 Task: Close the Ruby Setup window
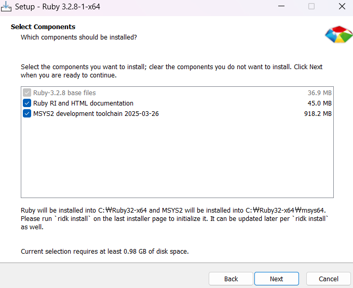click(342, 7)
